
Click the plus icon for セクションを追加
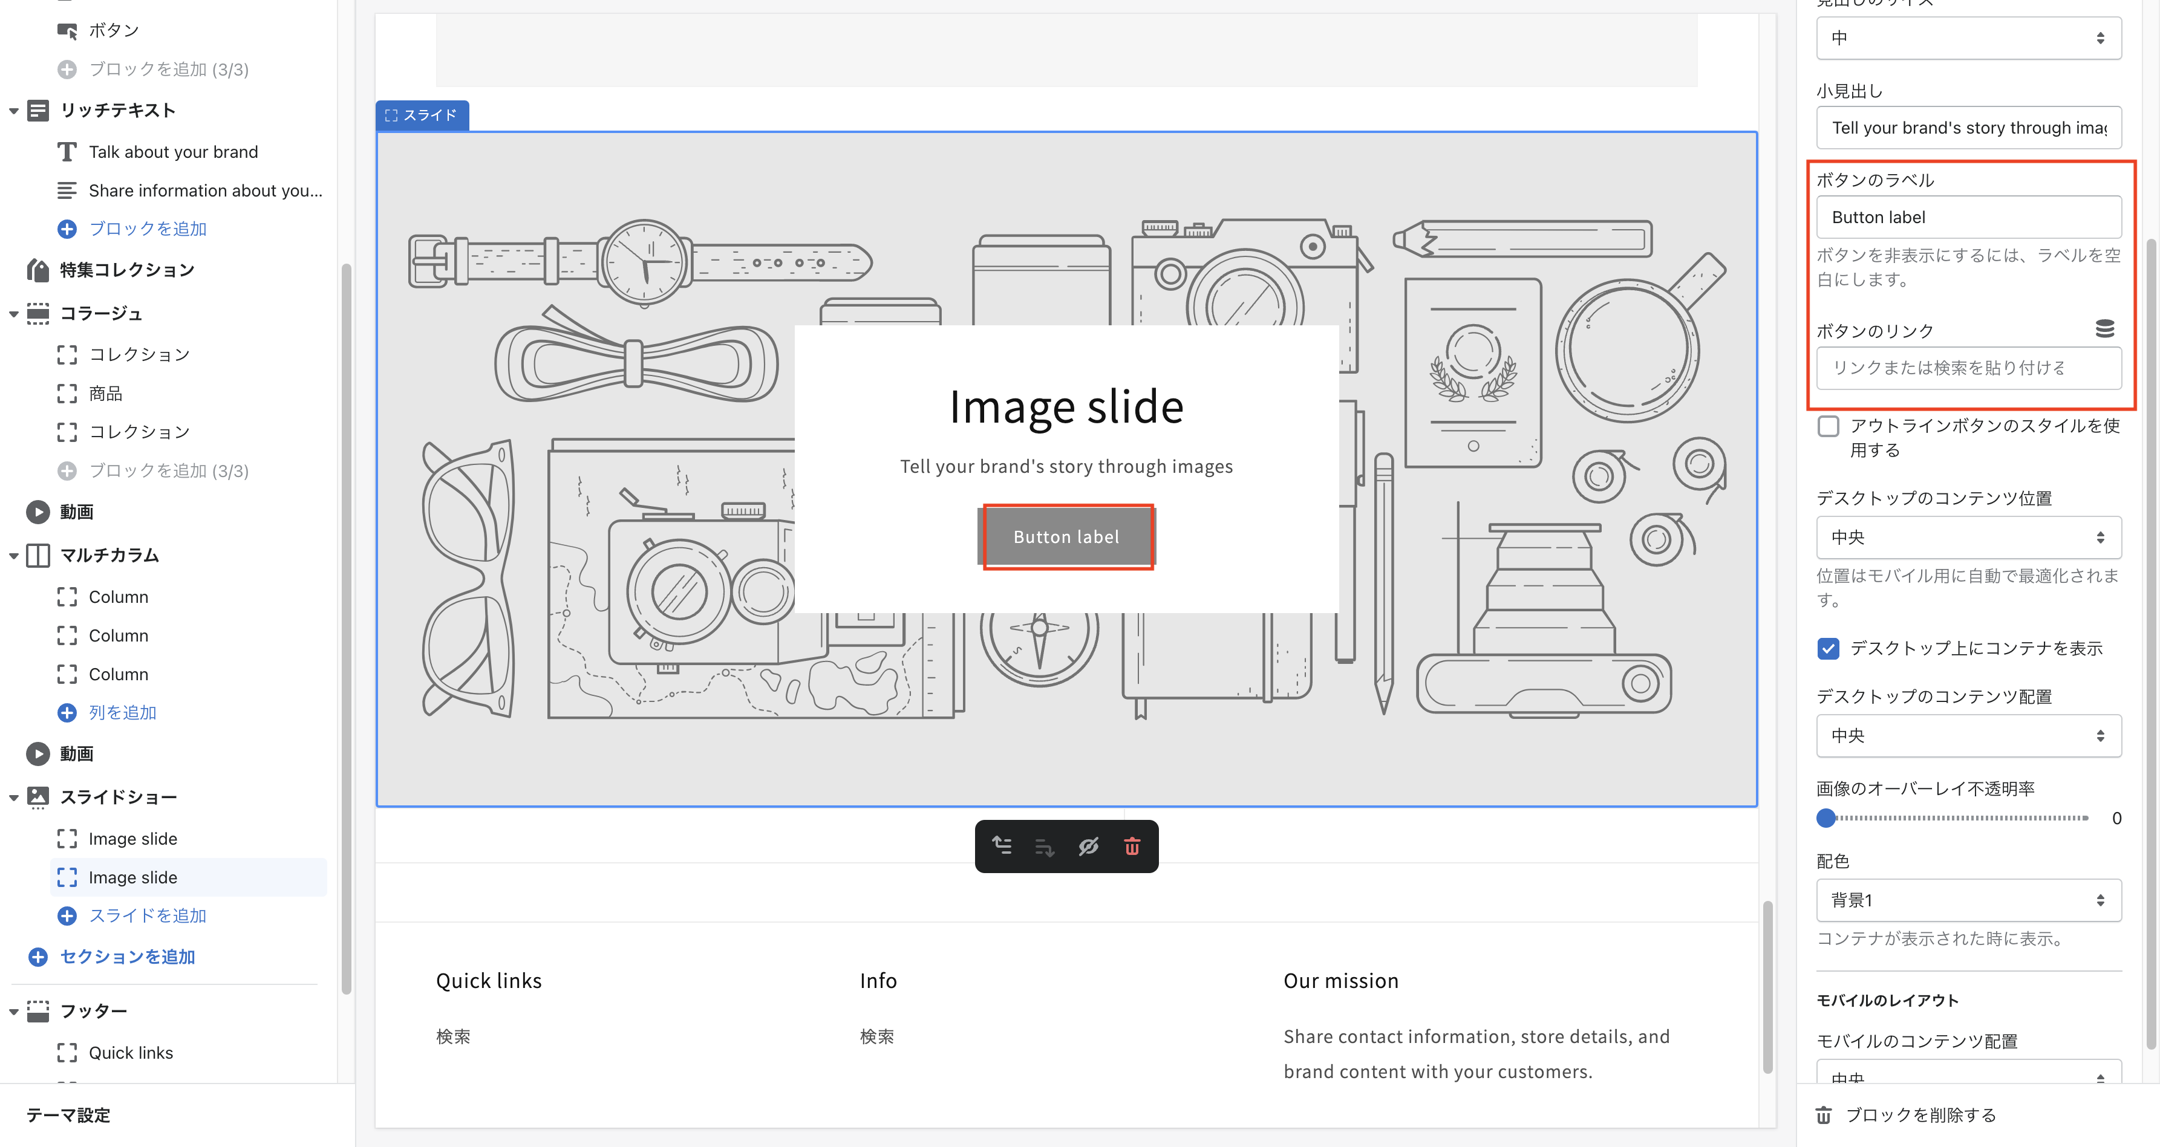pyautogui.click(x=38, y=957)
